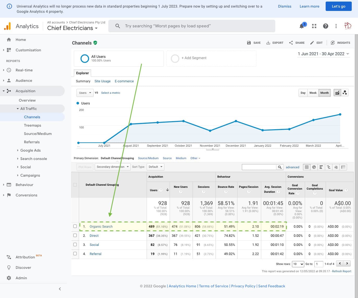Select the pivot table view icon

pos(343,167)
